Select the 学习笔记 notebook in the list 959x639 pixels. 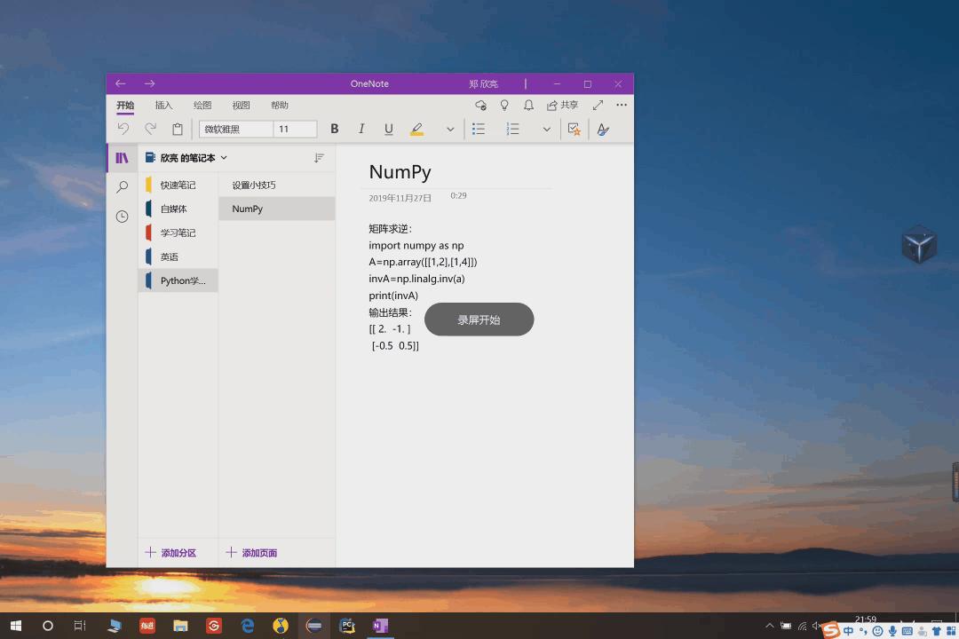(180, 233)
